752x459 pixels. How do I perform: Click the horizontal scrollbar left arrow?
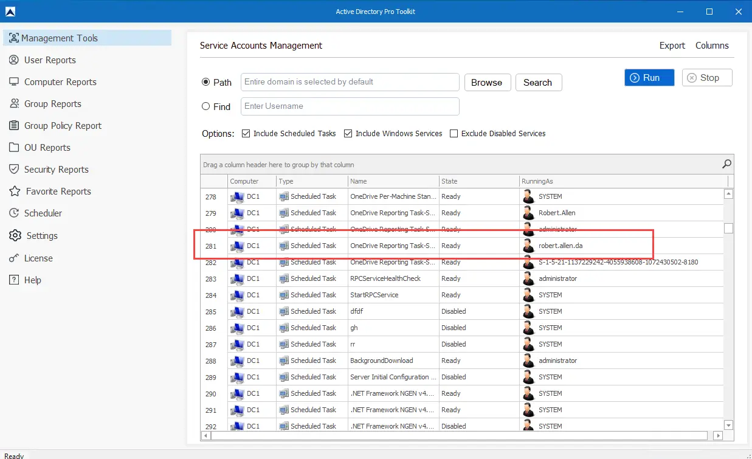(205, 435)
